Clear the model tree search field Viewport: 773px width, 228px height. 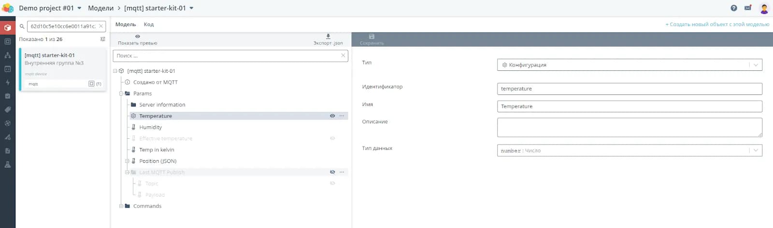[343, 55]
